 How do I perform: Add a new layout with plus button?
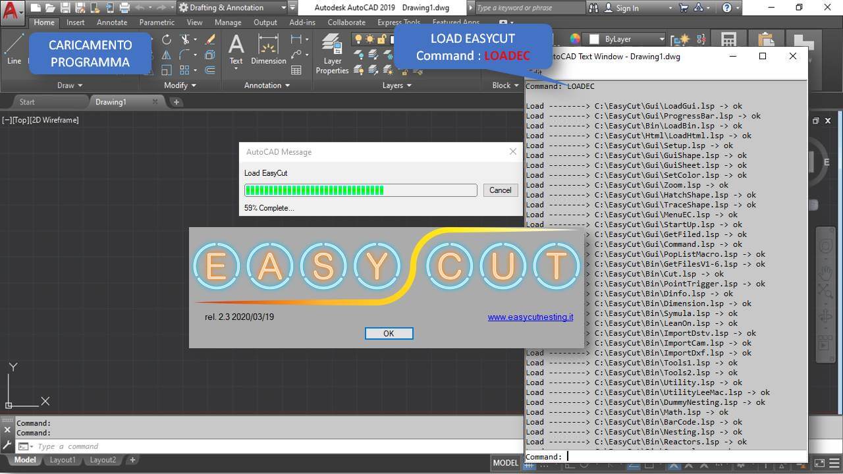(132, 460)
